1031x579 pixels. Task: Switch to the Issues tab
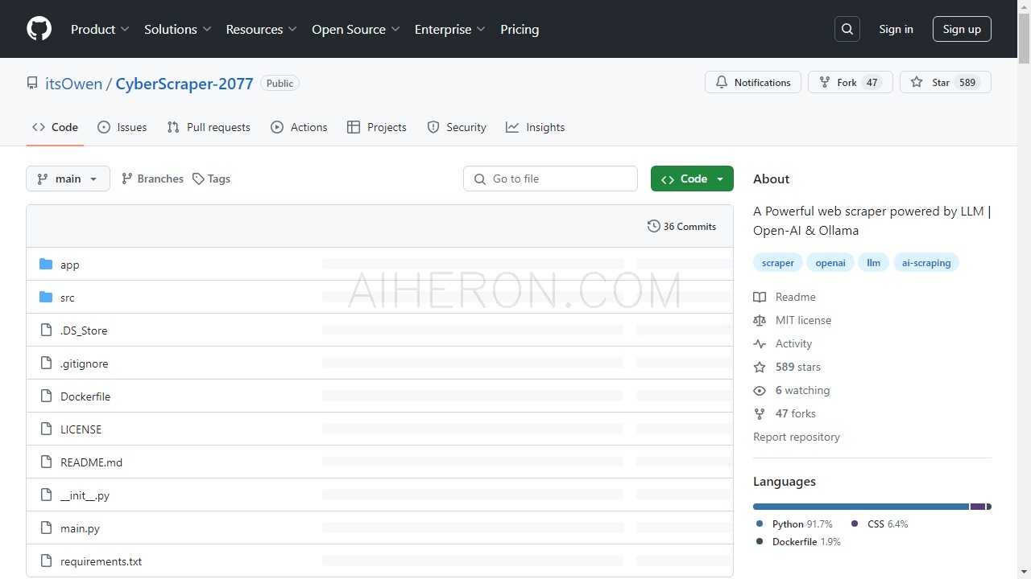122,127
